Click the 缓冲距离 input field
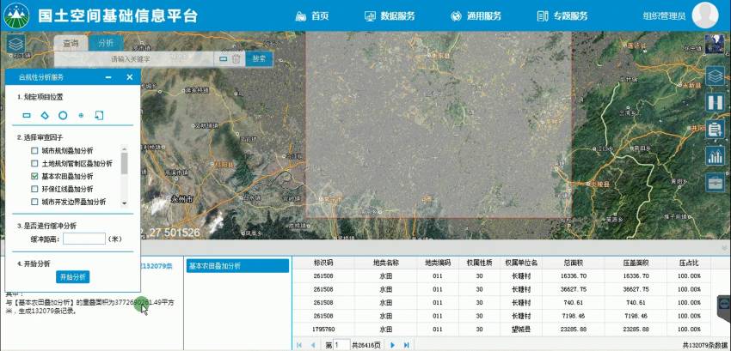The image size is (731, 351). [84, 239]
